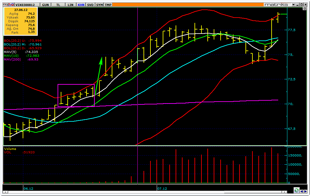Click the scrollbar left arrow
The height and width of the screenshot is (196, 310).
(6, 192)
